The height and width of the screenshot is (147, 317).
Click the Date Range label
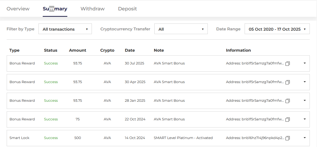(228, 29)
